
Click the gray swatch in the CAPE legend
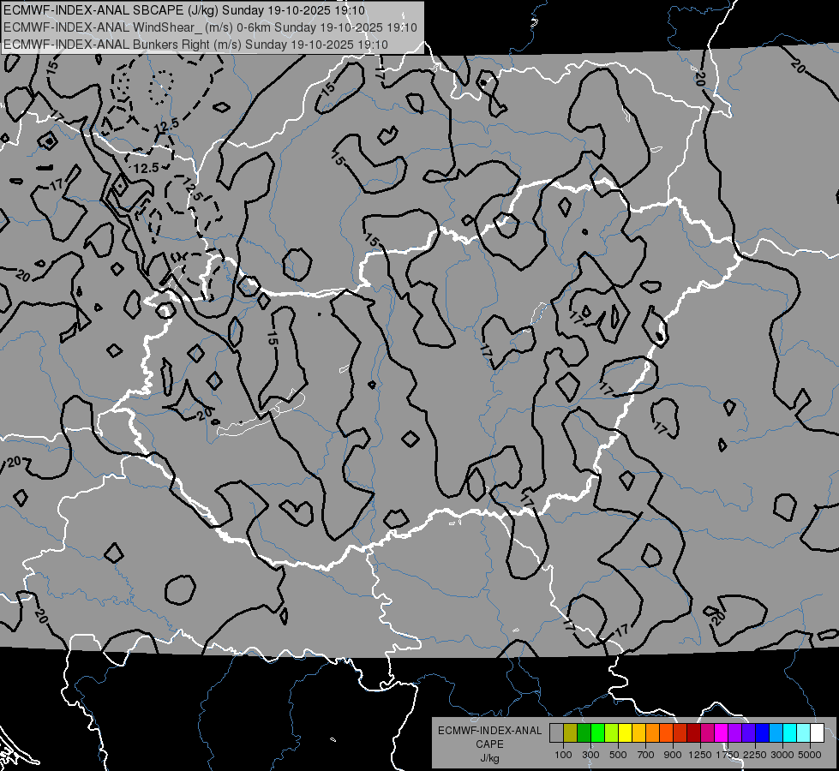(x=556, y=733)
